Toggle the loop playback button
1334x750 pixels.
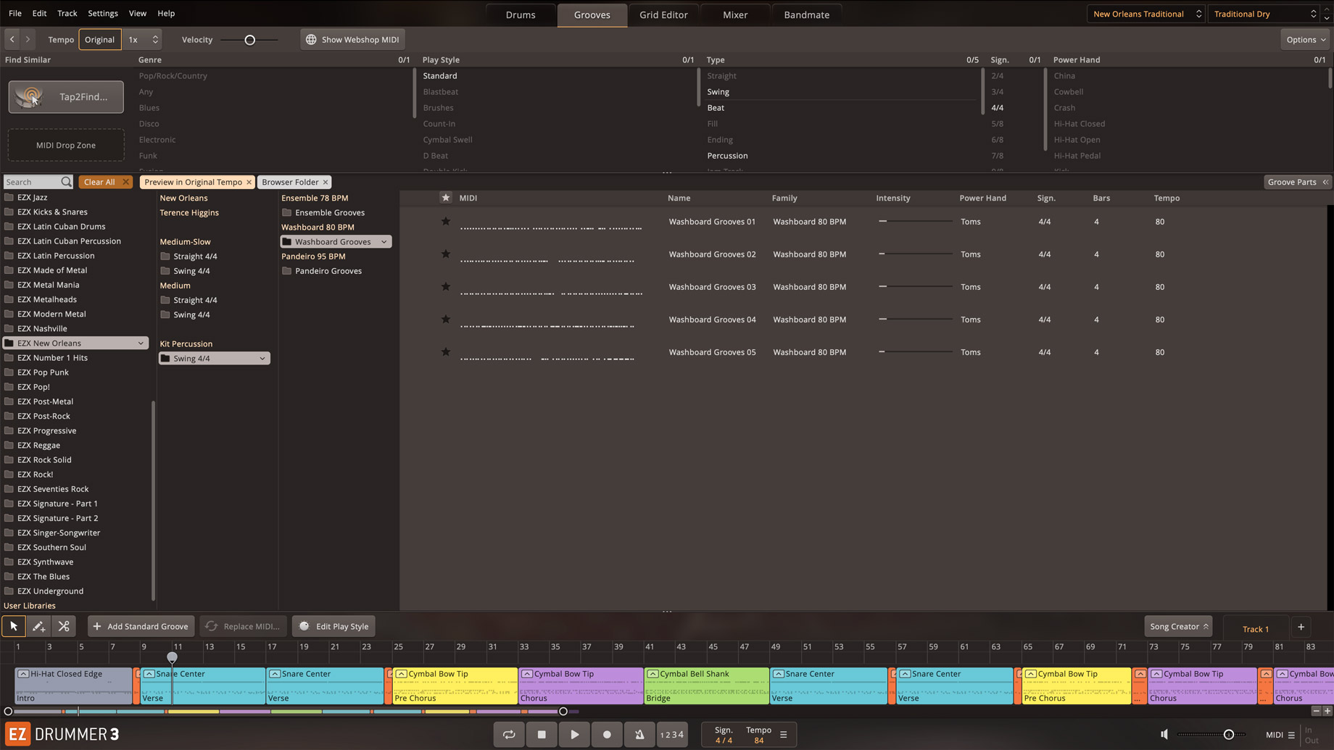[509, 734]
